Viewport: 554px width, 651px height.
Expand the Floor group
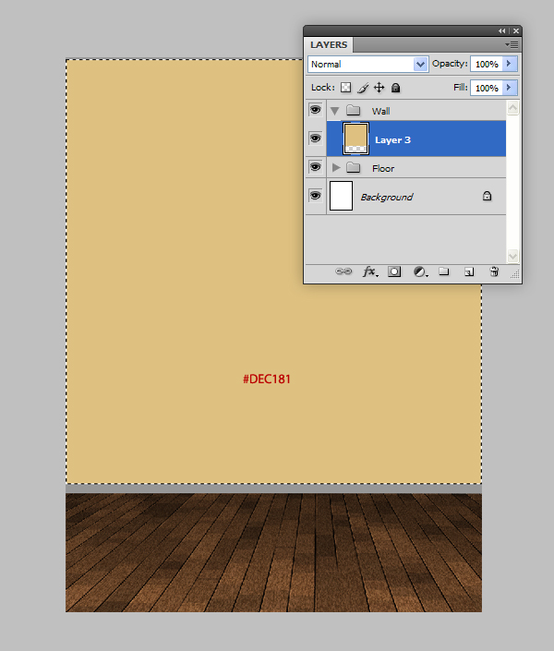[336, 168]
